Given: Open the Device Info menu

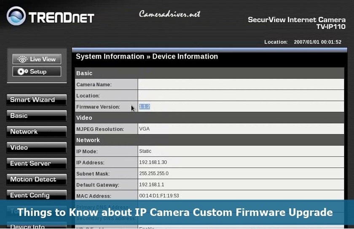Looking at the screenshot, I should coord(37,226).
